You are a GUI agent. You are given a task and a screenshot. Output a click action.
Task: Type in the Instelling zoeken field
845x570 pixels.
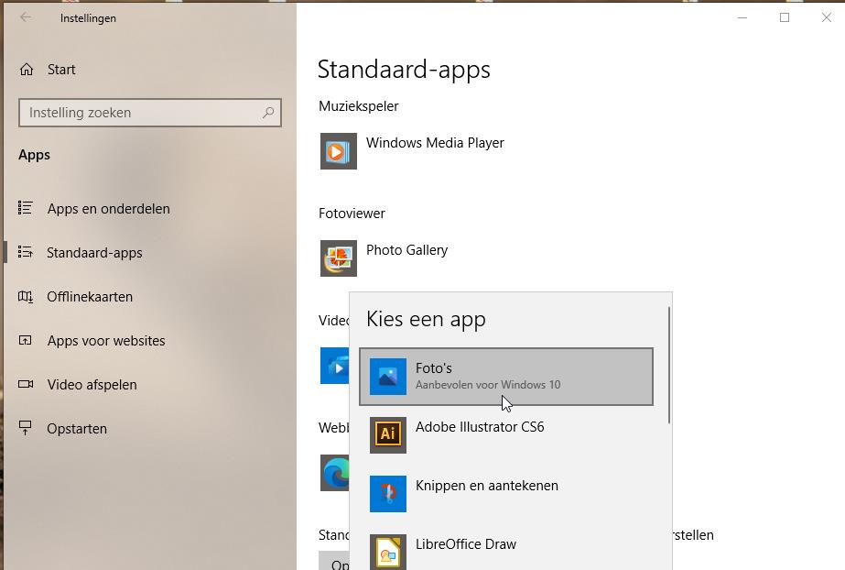point(137,113)
